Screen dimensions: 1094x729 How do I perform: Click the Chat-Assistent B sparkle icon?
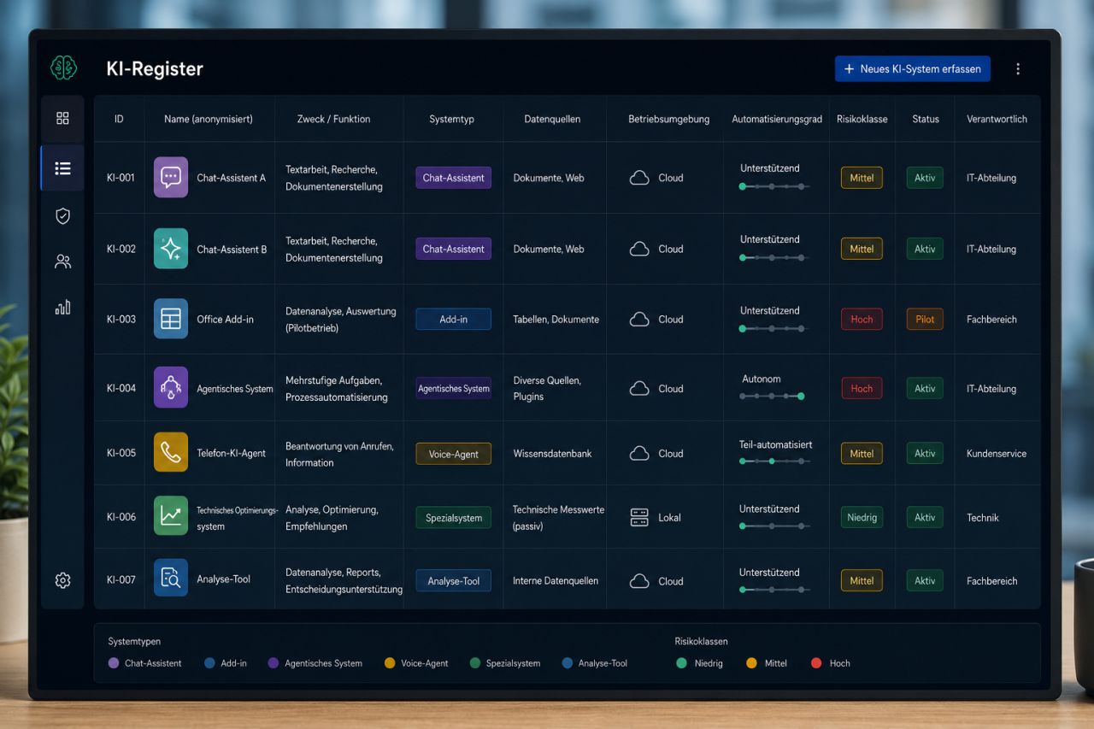(171, 249)
